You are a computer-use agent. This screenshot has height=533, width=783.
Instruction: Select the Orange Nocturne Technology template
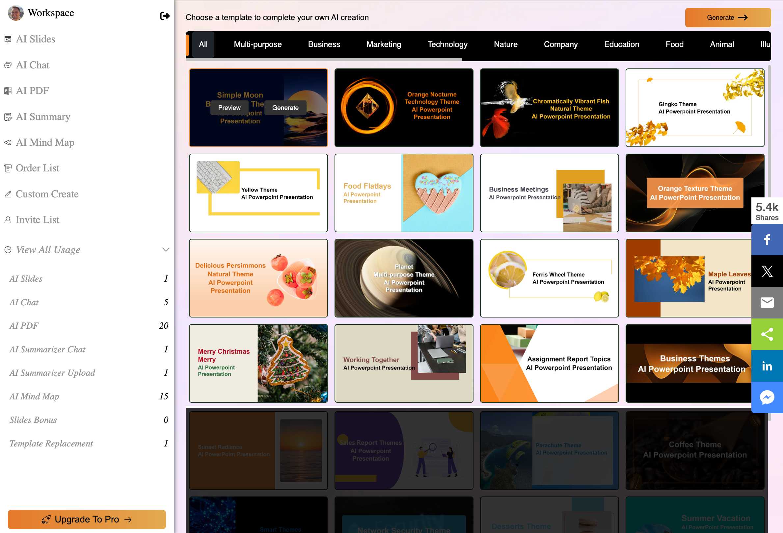pos(404,108)
